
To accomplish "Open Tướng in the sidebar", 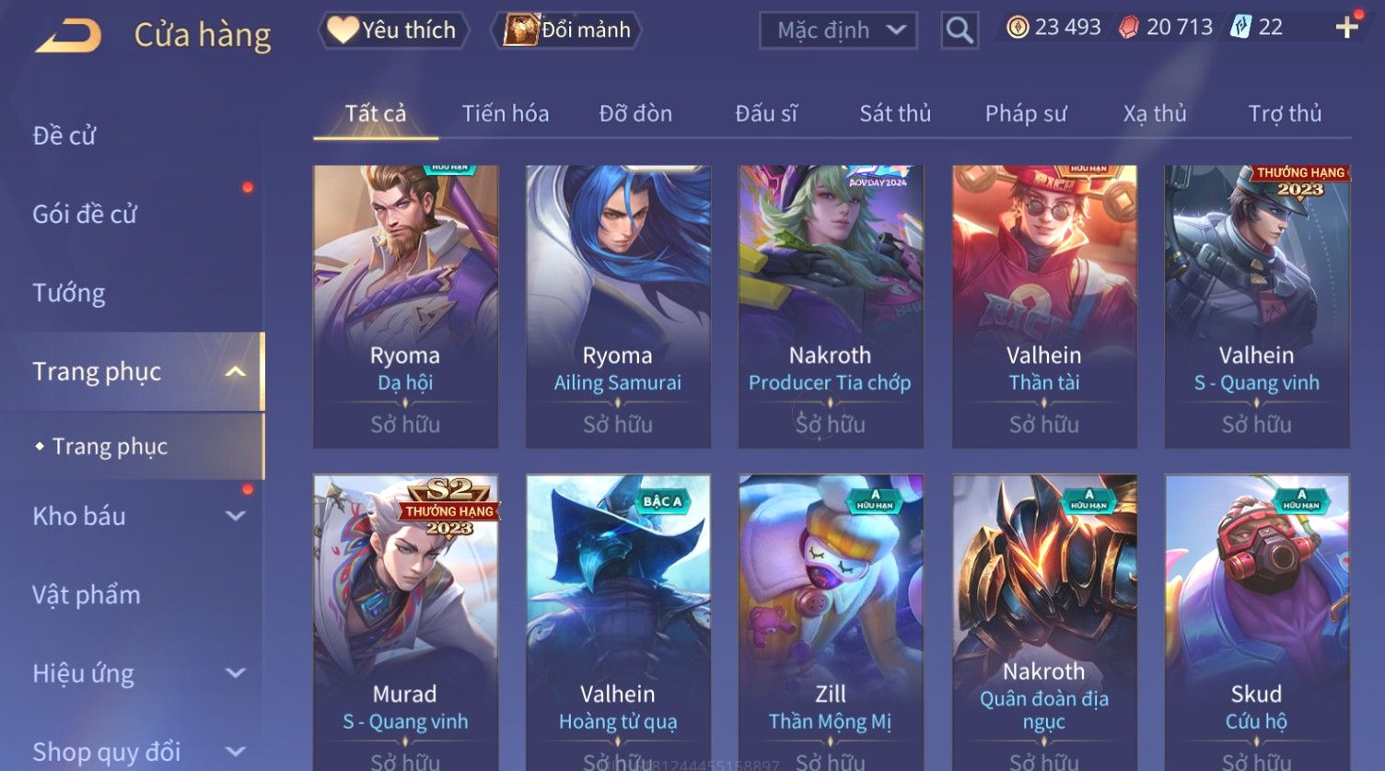I will tap(69, 293).
